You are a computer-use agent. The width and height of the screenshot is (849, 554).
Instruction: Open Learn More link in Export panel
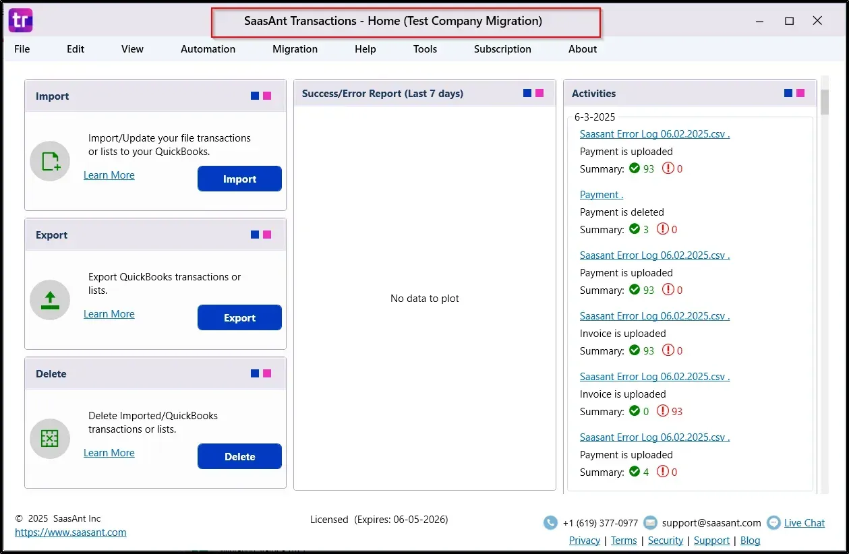[x=109, y=314]
